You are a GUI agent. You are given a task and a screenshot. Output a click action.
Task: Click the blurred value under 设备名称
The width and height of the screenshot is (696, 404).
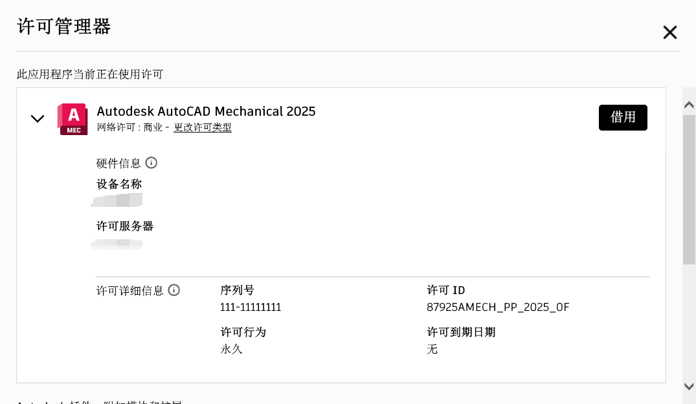click(117, 201)
